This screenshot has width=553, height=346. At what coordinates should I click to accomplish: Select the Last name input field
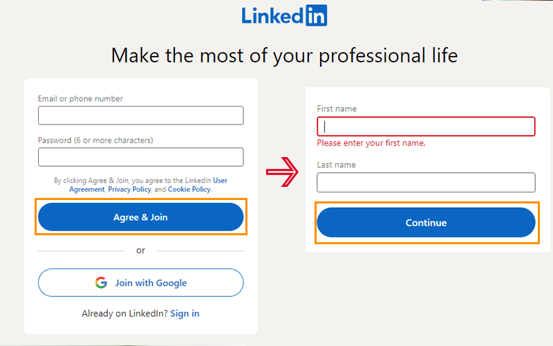tap(426, 183)
